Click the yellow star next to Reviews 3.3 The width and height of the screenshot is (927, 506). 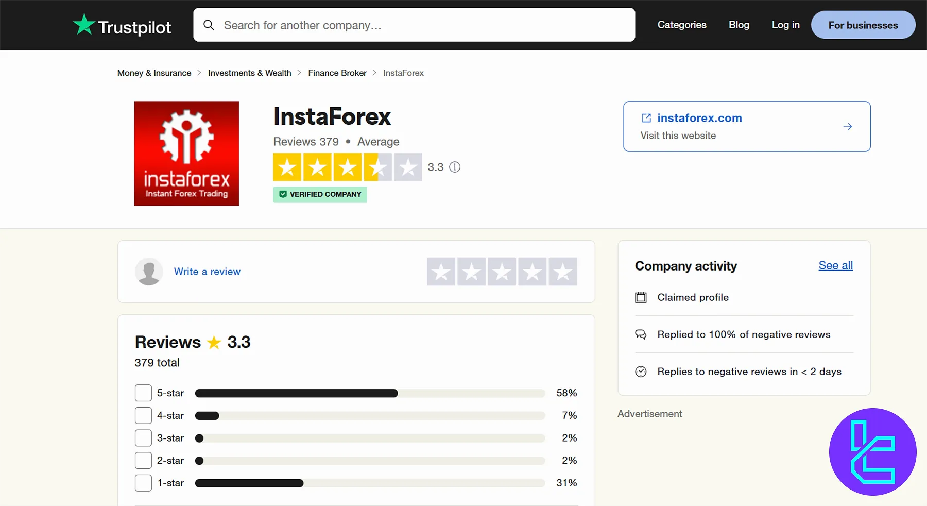tap(214, 342)
